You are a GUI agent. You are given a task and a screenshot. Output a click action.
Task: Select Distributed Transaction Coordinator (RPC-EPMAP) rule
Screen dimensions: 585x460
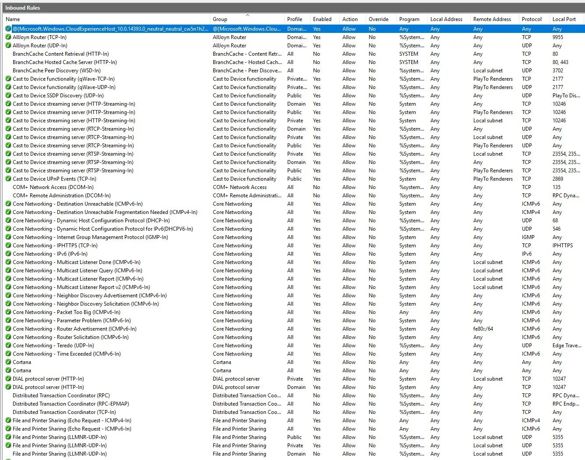[293, 404]
